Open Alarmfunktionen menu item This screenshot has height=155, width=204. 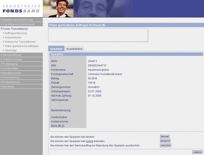coord(21,55)
